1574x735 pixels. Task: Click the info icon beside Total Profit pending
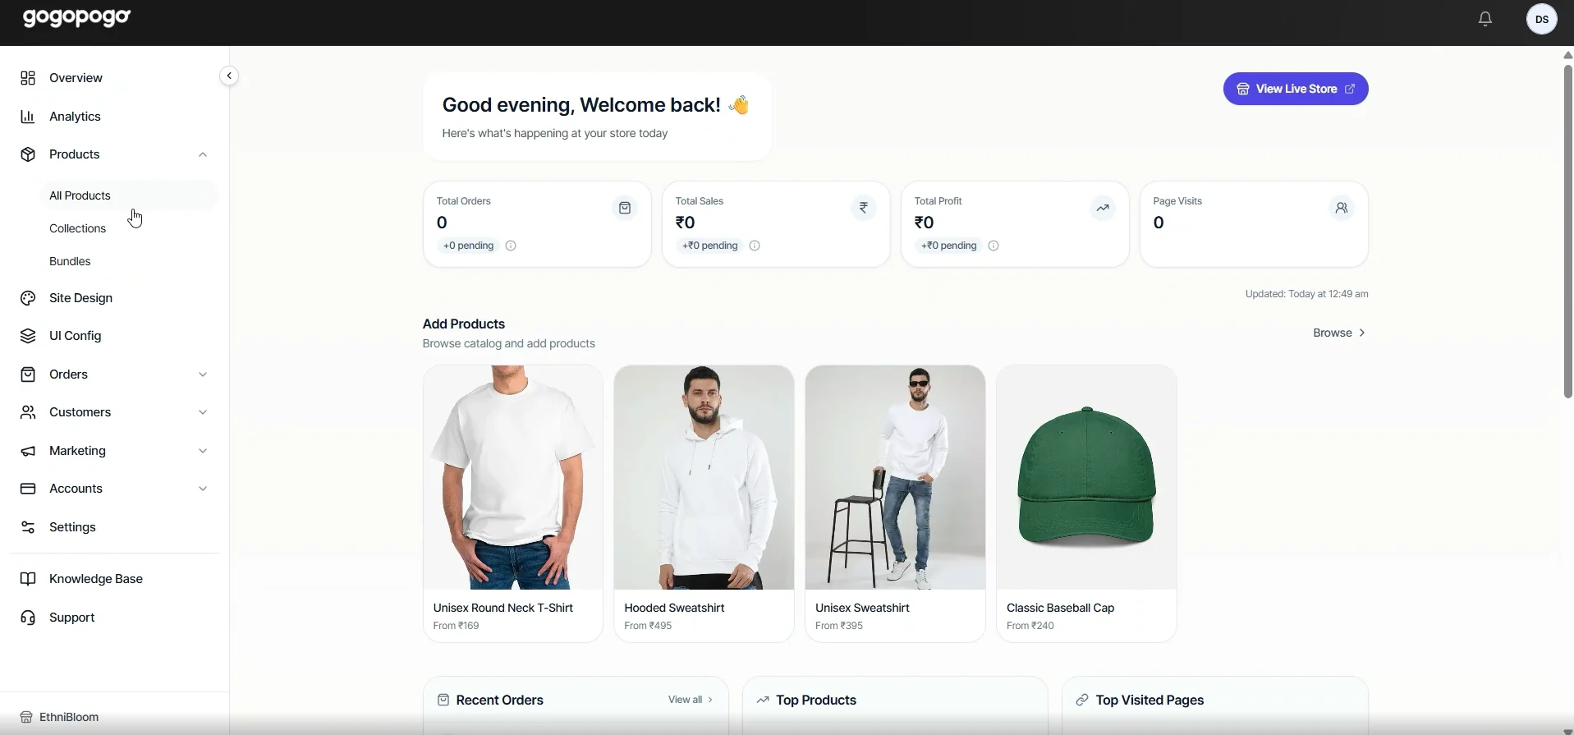[994, 246]
